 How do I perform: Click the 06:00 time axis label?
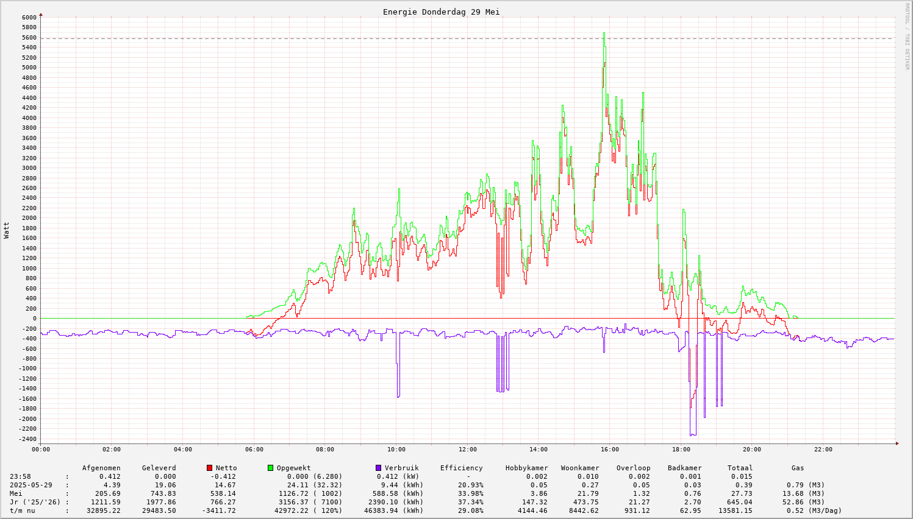pyautogui.click(x=254, y=450)
